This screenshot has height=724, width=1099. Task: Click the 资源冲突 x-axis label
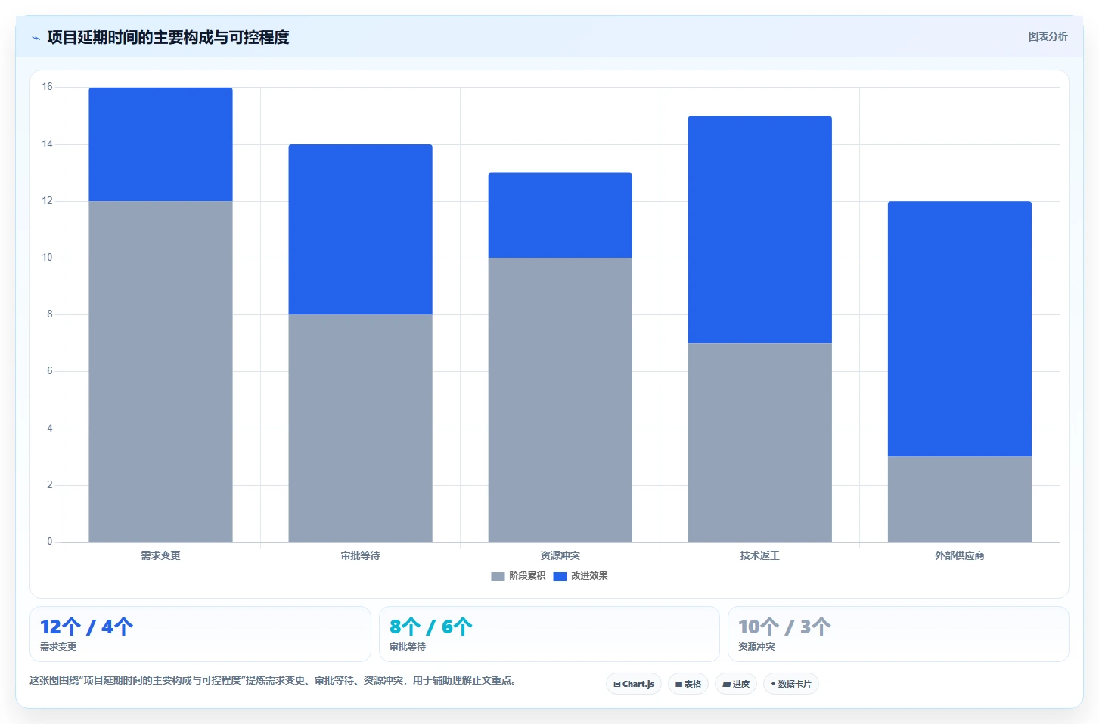[560, 555]
